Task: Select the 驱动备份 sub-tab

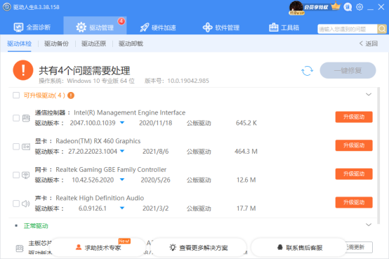Action: [x=56, y=44]
